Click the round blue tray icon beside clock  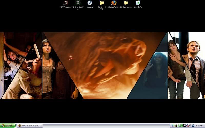pos(193,126)
